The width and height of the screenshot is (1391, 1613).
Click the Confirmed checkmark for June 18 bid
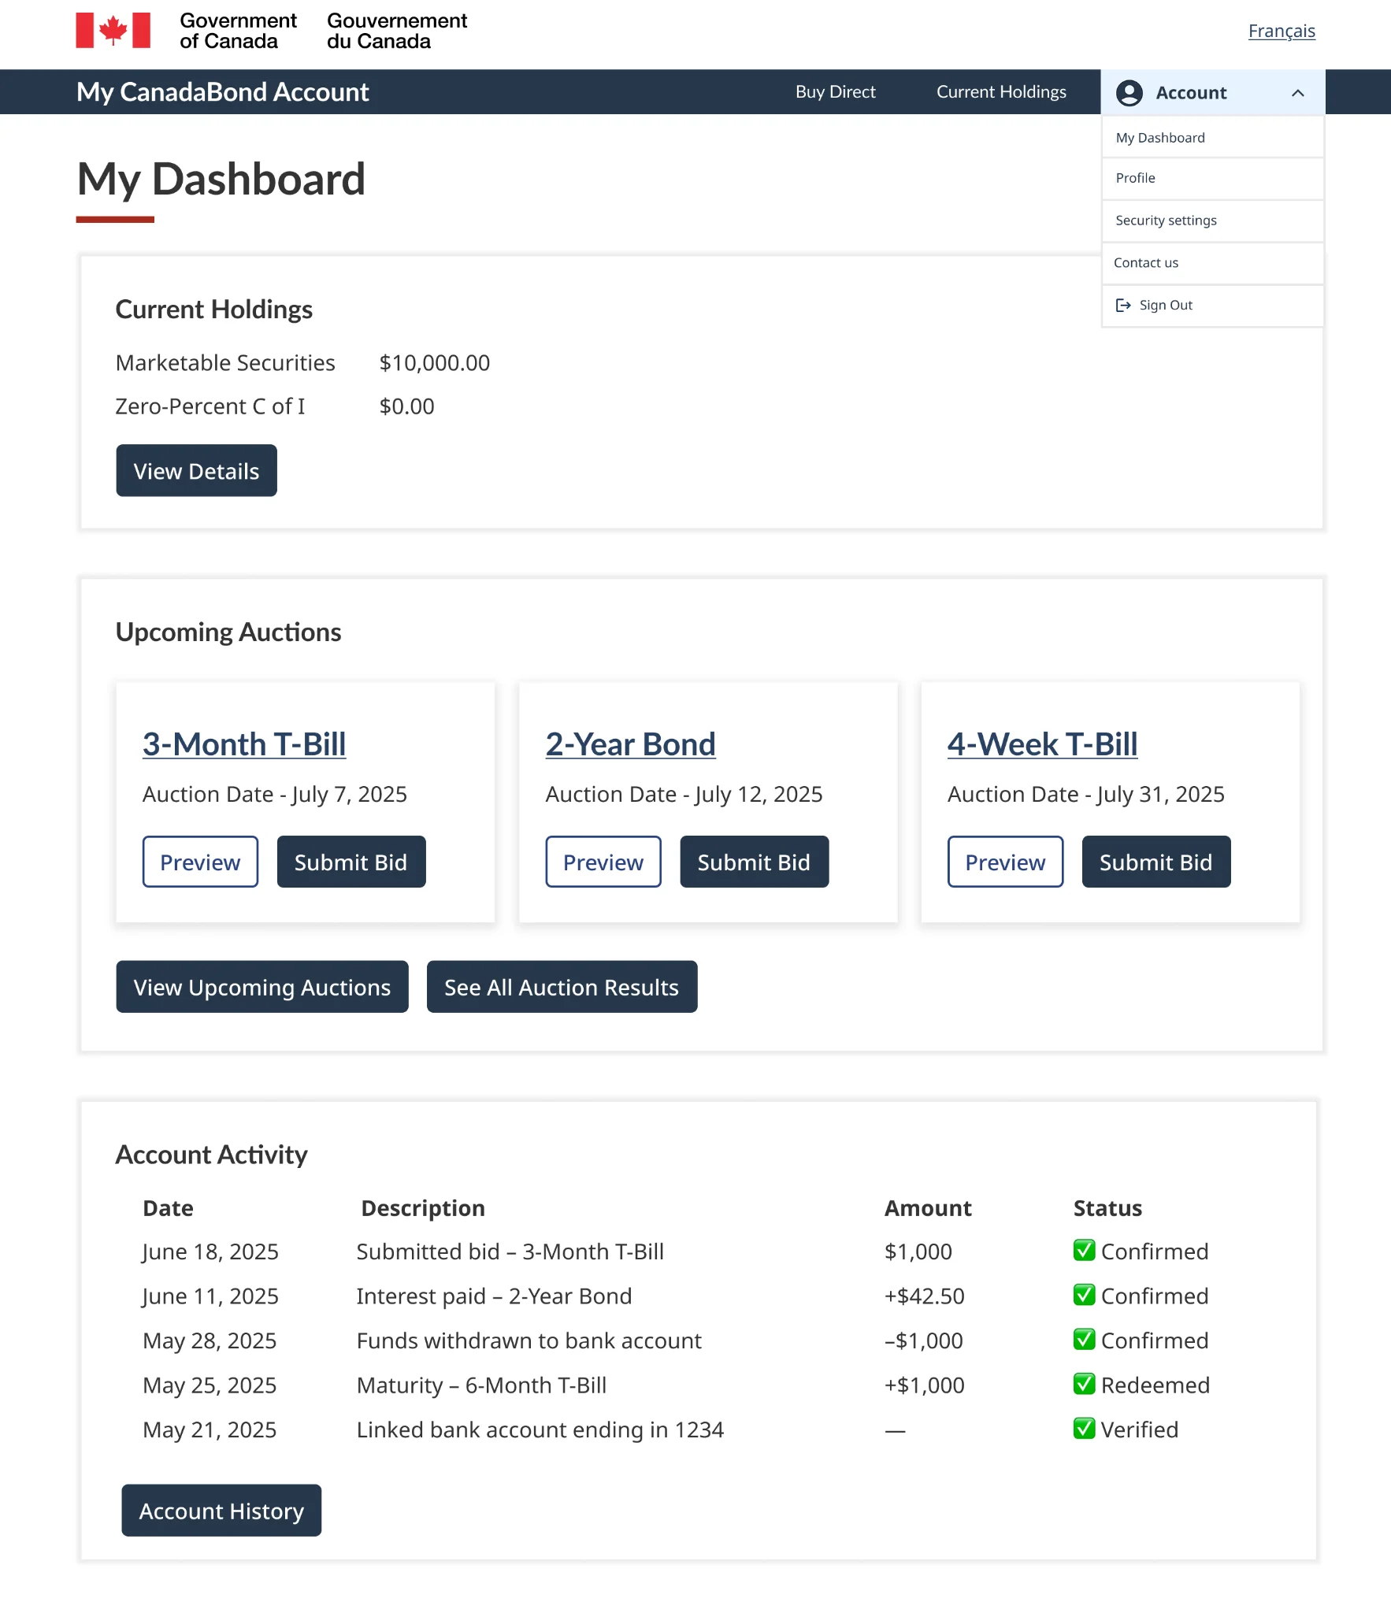tap(1085, 1251)
